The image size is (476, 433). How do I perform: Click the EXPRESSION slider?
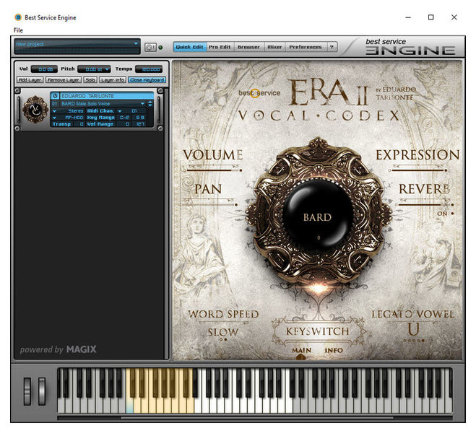pos(418,170)
